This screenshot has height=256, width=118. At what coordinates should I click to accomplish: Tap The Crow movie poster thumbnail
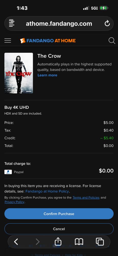(x=19, y=73)
